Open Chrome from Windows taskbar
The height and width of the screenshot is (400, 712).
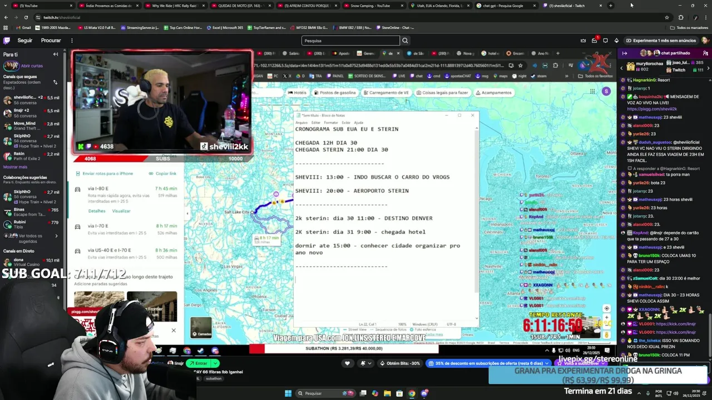pos(412,393)
